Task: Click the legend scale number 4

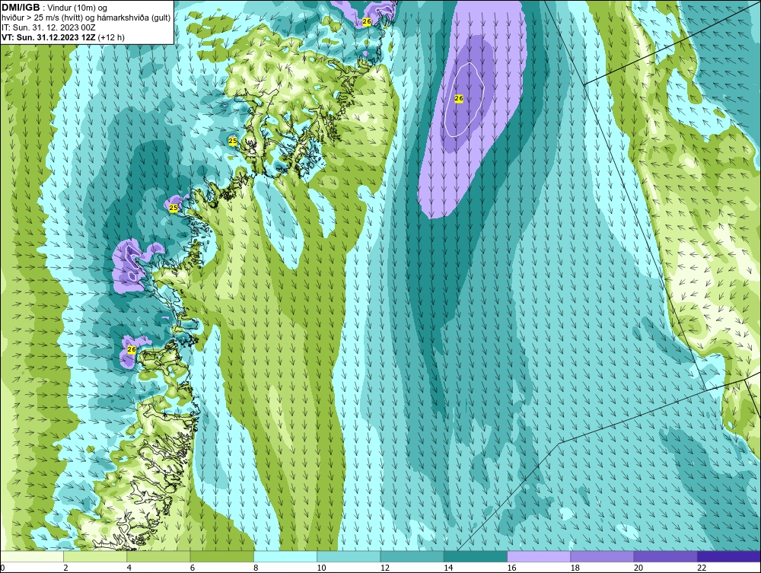Action: (x=129, y=568)
